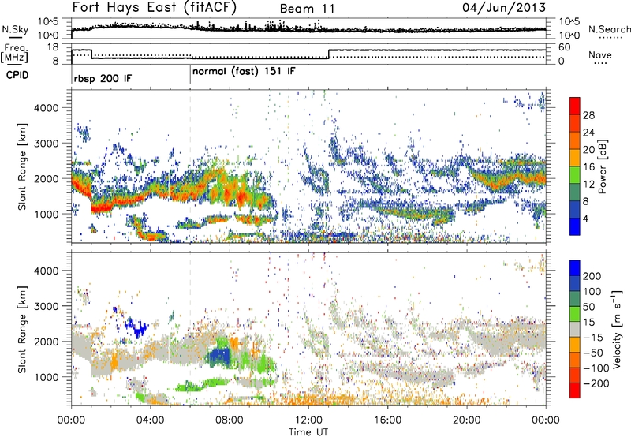The width and height of the screenshot is (631, 437).
Task: Click the '28' tick on the power colorbar
Action: click(x=588, y=115)
